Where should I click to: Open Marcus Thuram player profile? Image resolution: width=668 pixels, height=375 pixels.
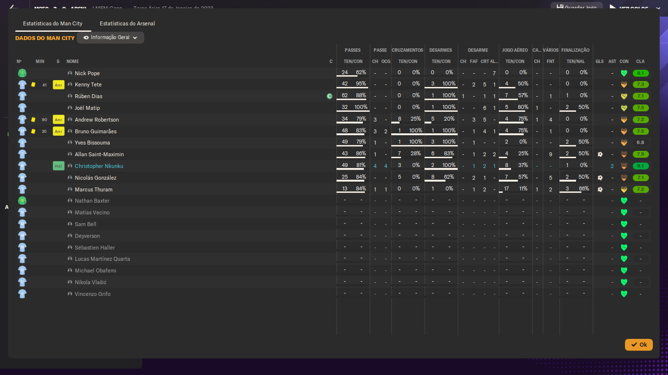pyautogui.click(x=93, y=189)
